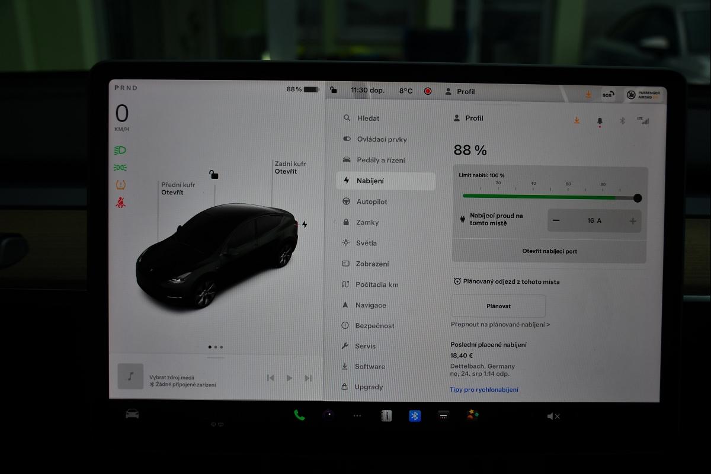The height and width of the screenshot is (474, 711).
Task: Unmute the volume speaker icon
Action: (x=553, y=417)
